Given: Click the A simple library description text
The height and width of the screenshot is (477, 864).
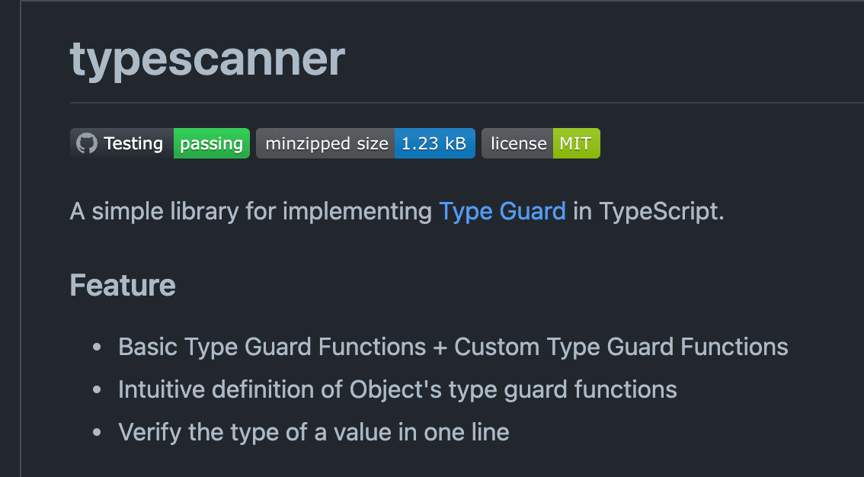Looking at the screenshot, I should point(251,212).
